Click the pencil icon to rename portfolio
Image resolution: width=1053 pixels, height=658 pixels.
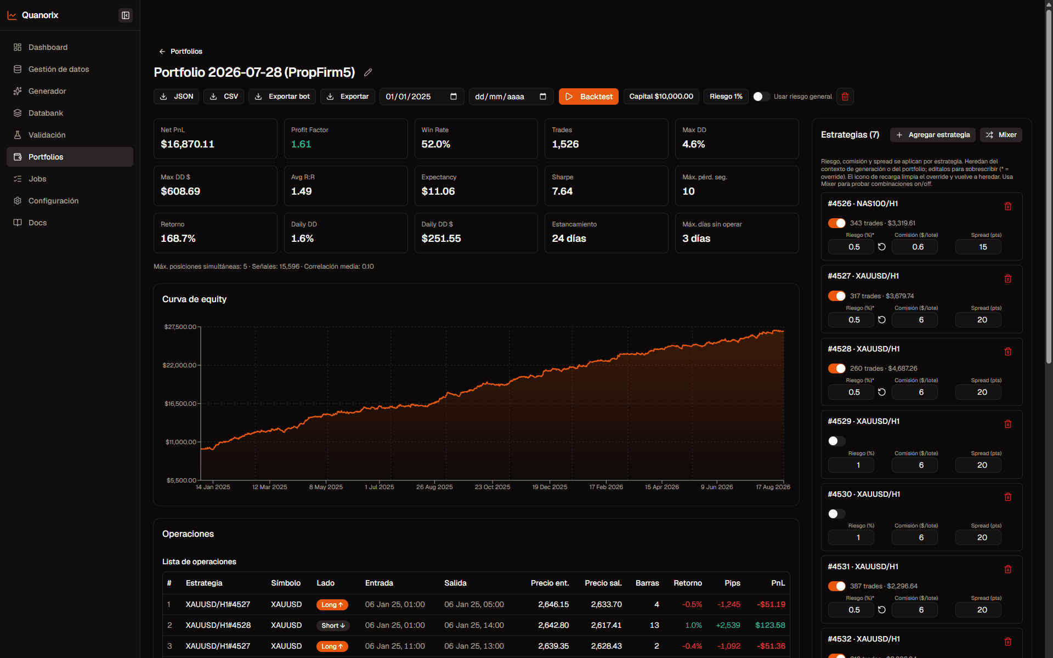pos(368,72)
